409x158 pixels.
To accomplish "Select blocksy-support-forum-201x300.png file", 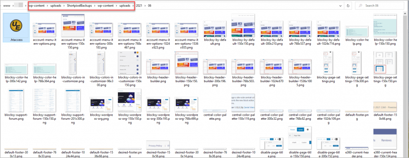I will pos(73,101).
